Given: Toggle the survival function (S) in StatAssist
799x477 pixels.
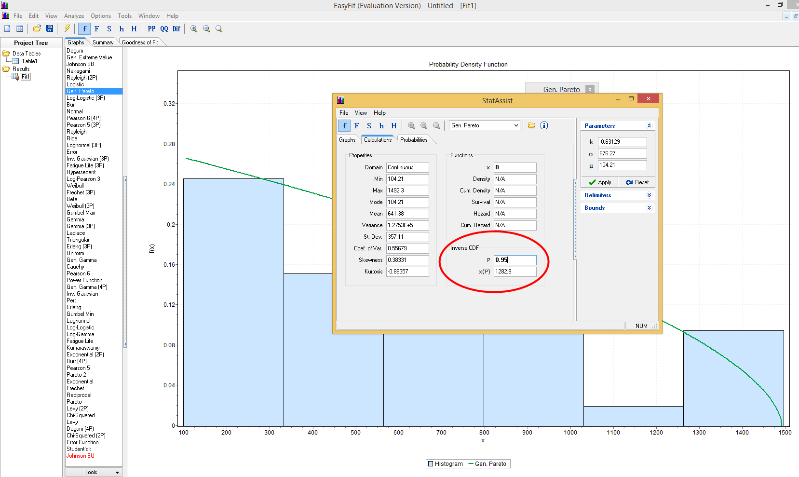Looking at the screenshot, I should pyautogui.click(x=369, y=126).
